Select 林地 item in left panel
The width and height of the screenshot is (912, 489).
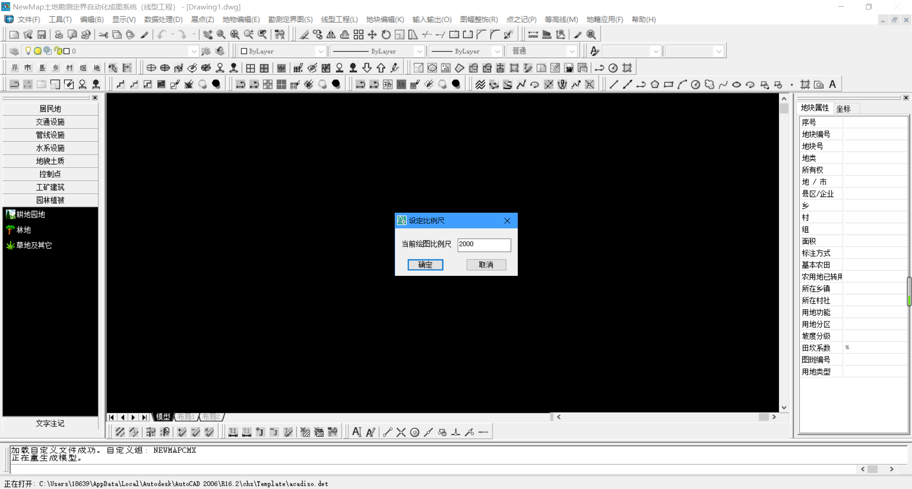coord(24,230)
